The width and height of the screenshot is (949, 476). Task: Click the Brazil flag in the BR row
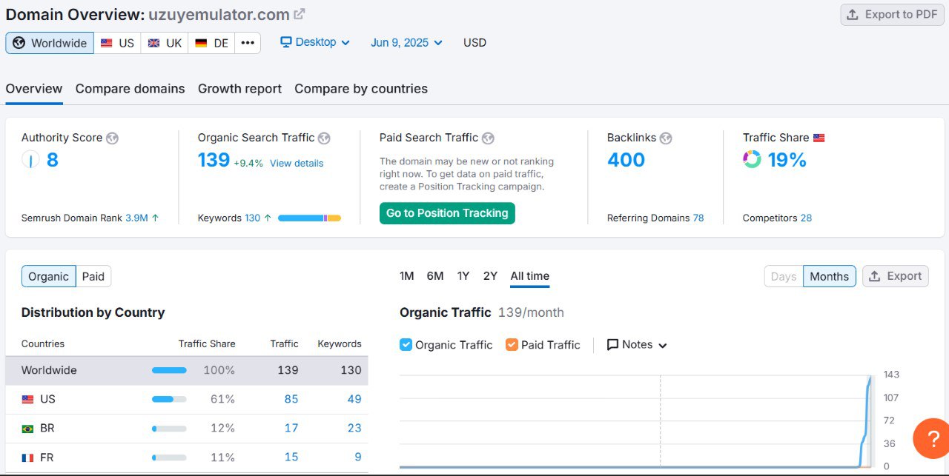27,428
